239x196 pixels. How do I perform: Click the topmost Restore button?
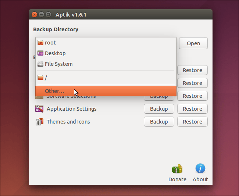point(192,70)
